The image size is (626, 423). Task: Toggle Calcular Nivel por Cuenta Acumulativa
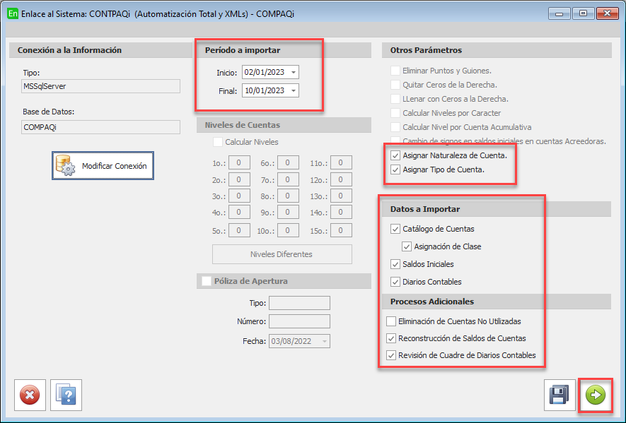tap(395, 127)
